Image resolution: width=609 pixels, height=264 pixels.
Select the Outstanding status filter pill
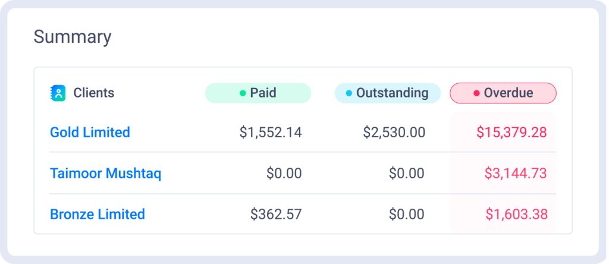(388, 93)
